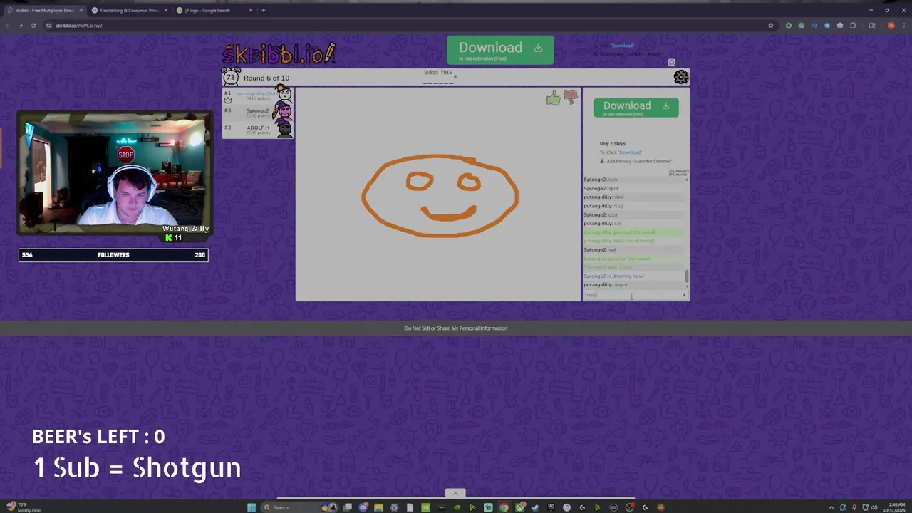Click the 'Round 6 of 10' text

(266, 78)
